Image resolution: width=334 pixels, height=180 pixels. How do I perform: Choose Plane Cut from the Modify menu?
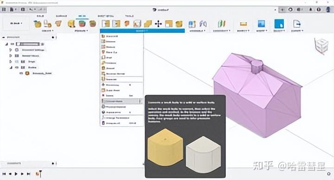pos(122,52)
